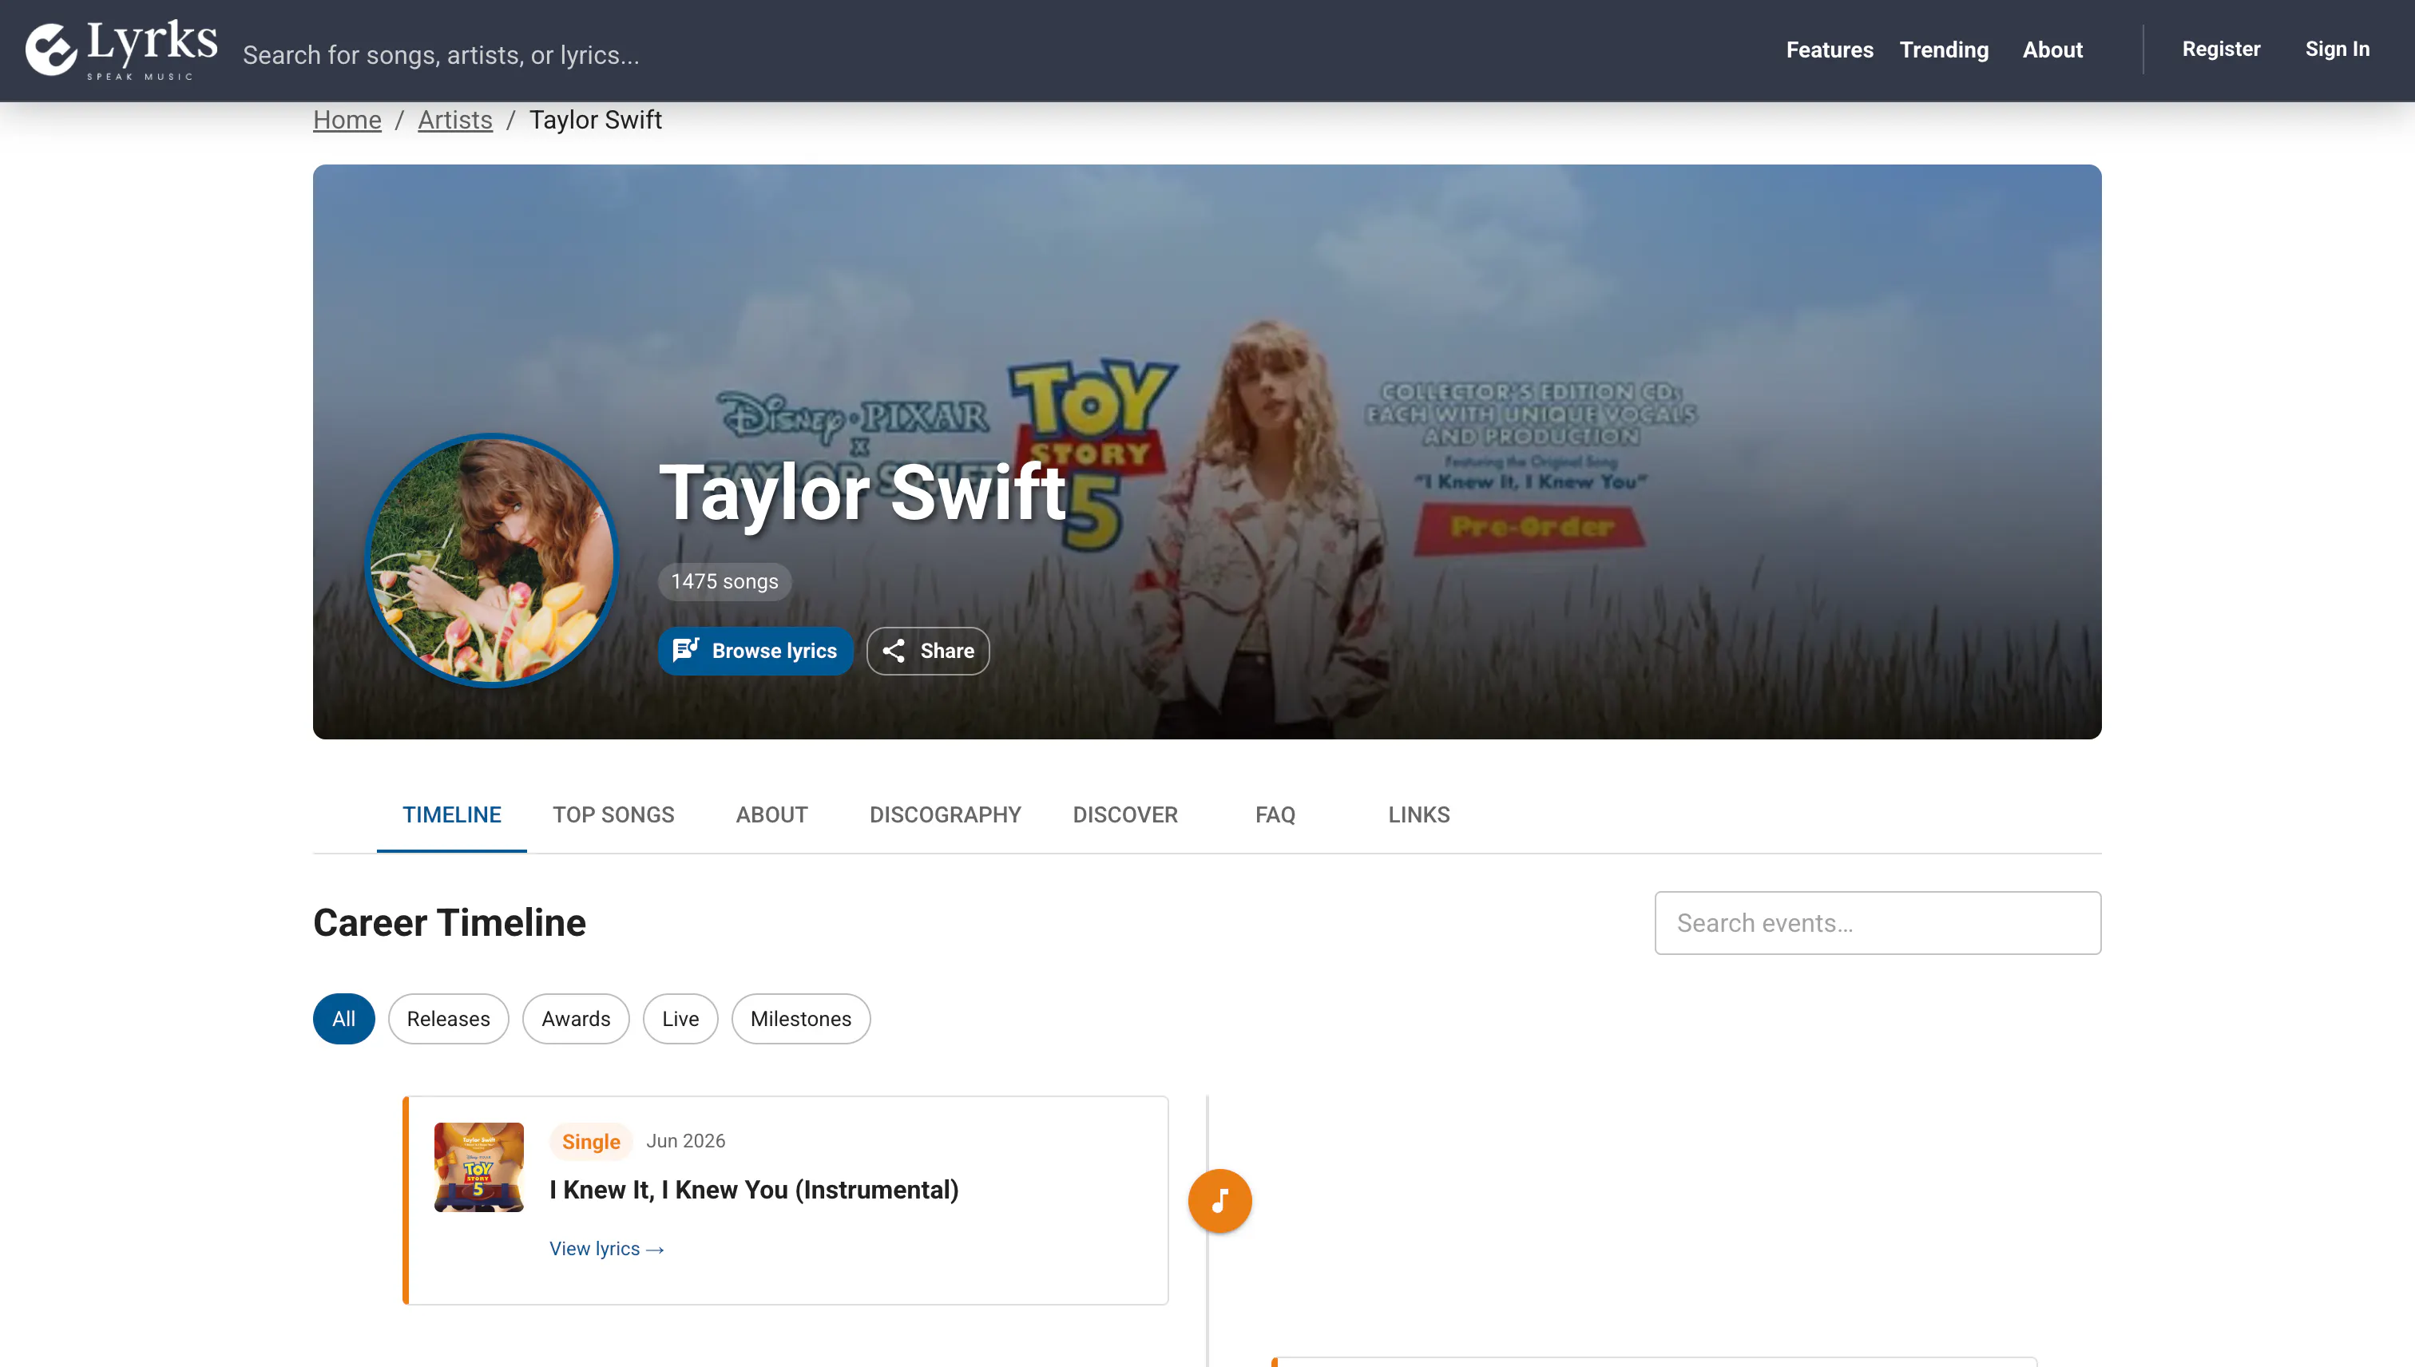Switch to the About tab
This screenshot has height=1367, width=2415.
[771, 814]
